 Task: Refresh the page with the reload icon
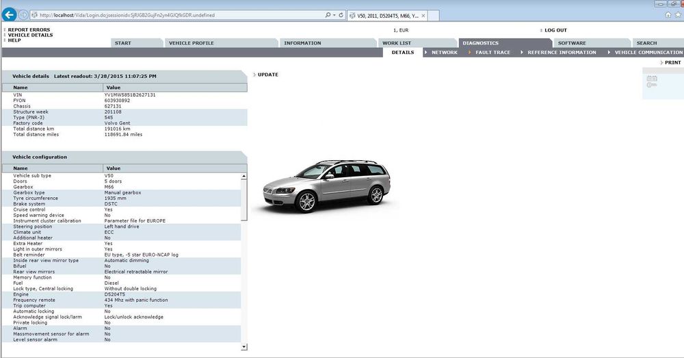(x=341, y=15)
